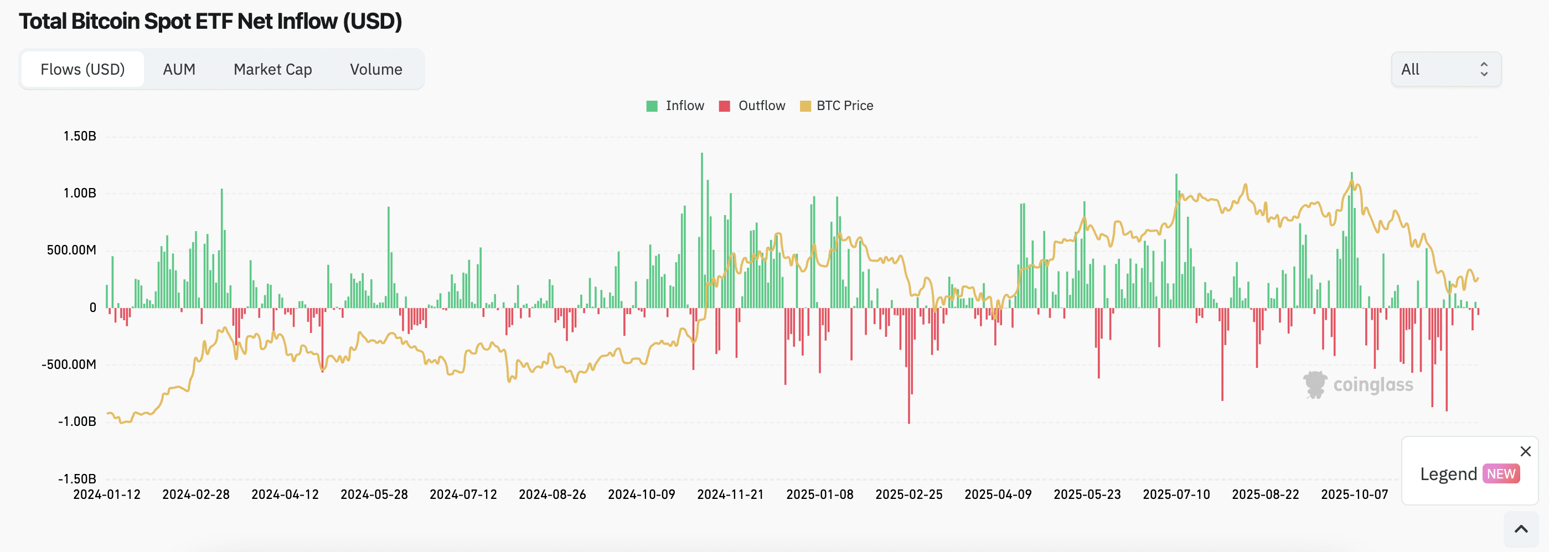Viewport: 1549px width, 552px height.
Task: Click the 2024-10-09 date label
Action: [x=642, y=495]
